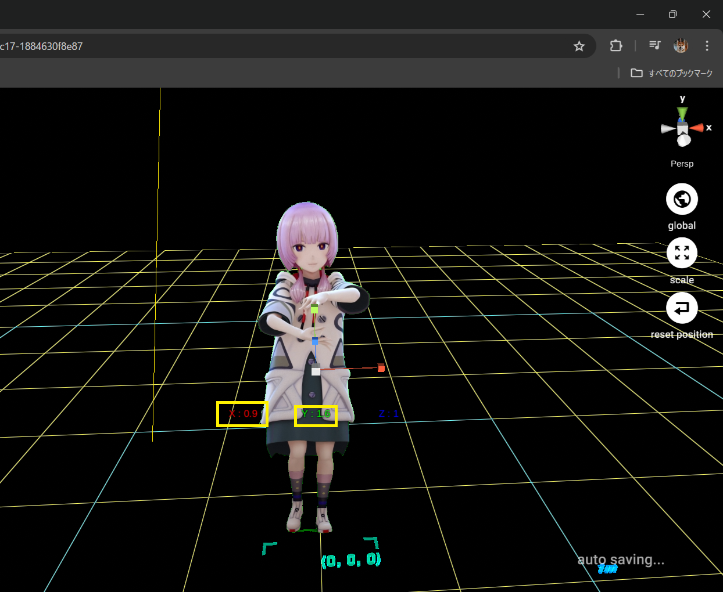Toggle the Persp projection label
The width and height of the screenshot is (723, 592).
(682, 164)
